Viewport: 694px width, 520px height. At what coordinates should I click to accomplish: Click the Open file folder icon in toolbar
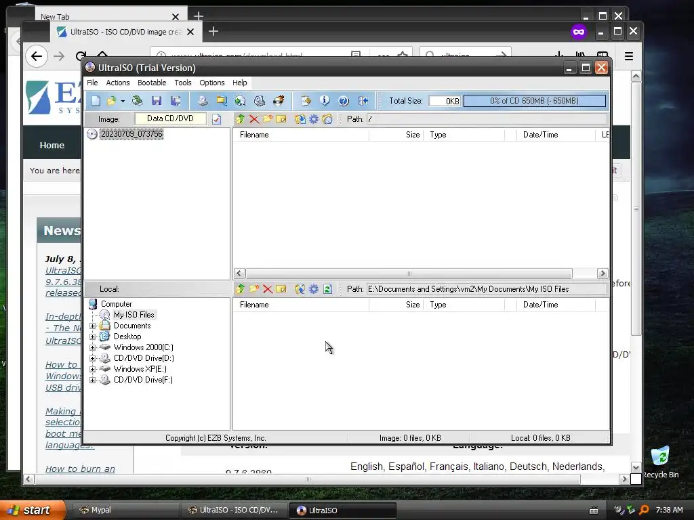tap(112, 101)
